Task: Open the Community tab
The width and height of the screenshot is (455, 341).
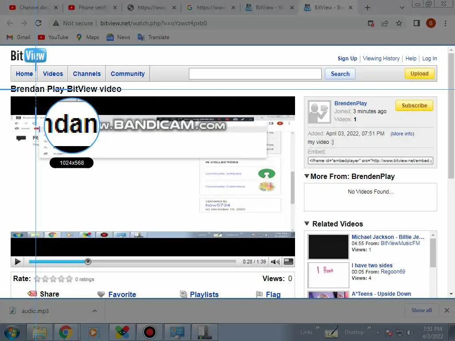Action: [128, 74]
